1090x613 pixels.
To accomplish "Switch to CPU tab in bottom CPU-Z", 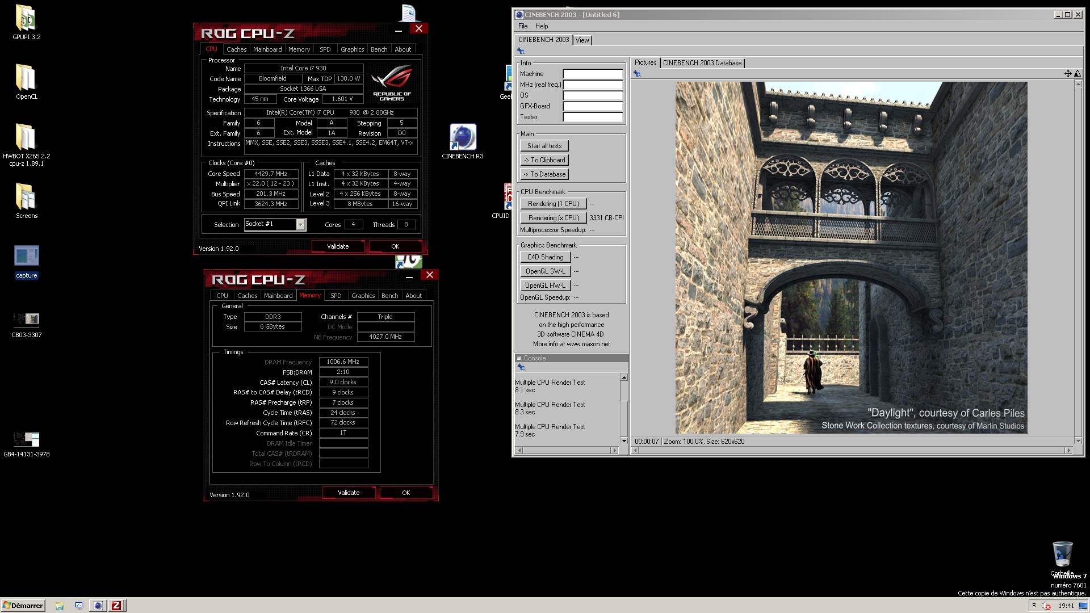I will pyautogui.click(x=222, y=296).
